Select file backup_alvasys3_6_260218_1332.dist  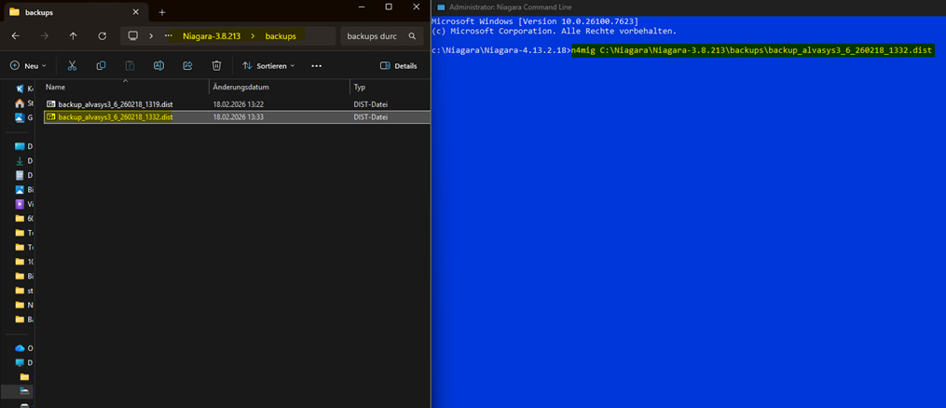coord(116,117)
